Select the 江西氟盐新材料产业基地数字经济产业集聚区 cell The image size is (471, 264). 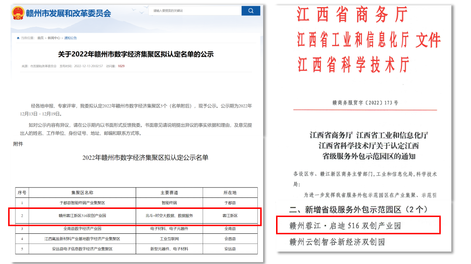point(82,239)
